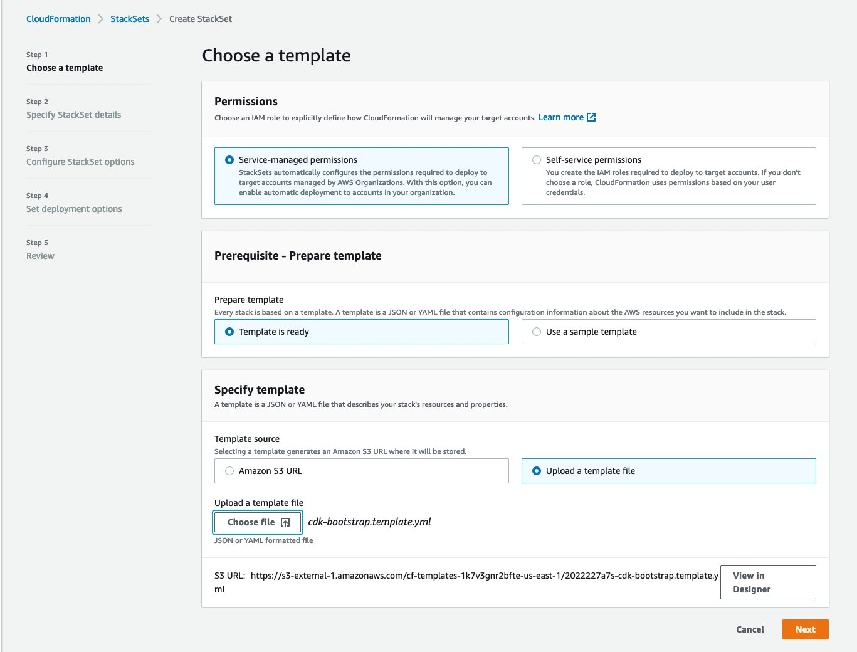Click the upload icon inside Choose file button
This screenshot has height=652, width=857.
click(x=286, y=522)
